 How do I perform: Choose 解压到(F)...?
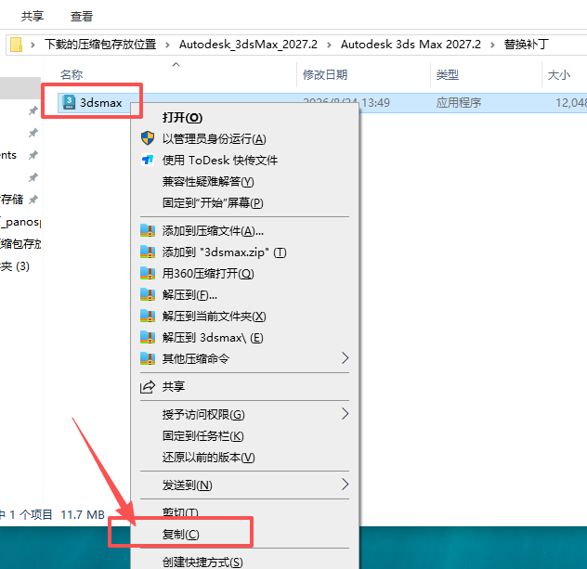(x=244, y=295)
